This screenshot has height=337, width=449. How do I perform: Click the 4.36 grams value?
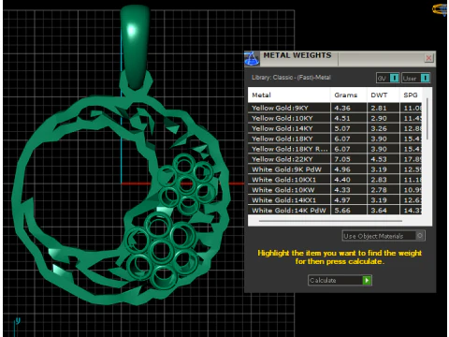pyautogui.click(x=342, y=108)
